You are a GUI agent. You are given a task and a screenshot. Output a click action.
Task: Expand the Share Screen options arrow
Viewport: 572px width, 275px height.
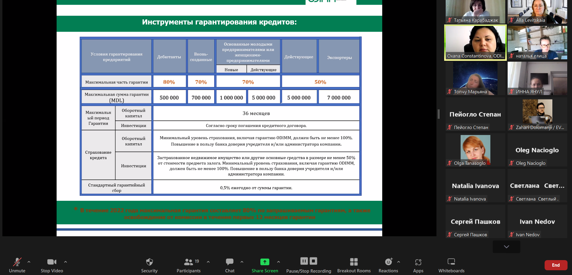coord(279,262)
